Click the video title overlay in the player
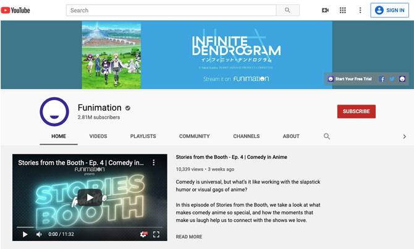 coord(81,162)
